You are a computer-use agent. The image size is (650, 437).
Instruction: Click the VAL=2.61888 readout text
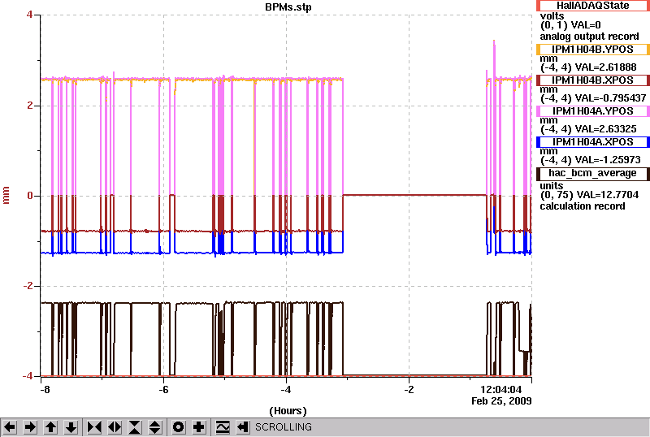604,67
